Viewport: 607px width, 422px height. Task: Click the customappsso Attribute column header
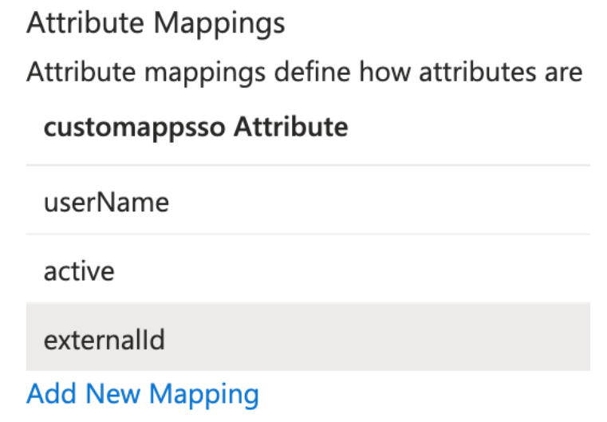[x=195, y=128]
